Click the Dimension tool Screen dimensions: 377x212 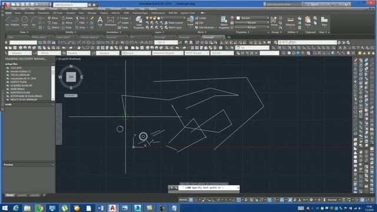pos(110,22)
